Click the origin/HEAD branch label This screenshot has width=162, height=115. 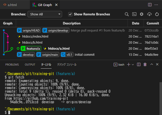[29, 30]
